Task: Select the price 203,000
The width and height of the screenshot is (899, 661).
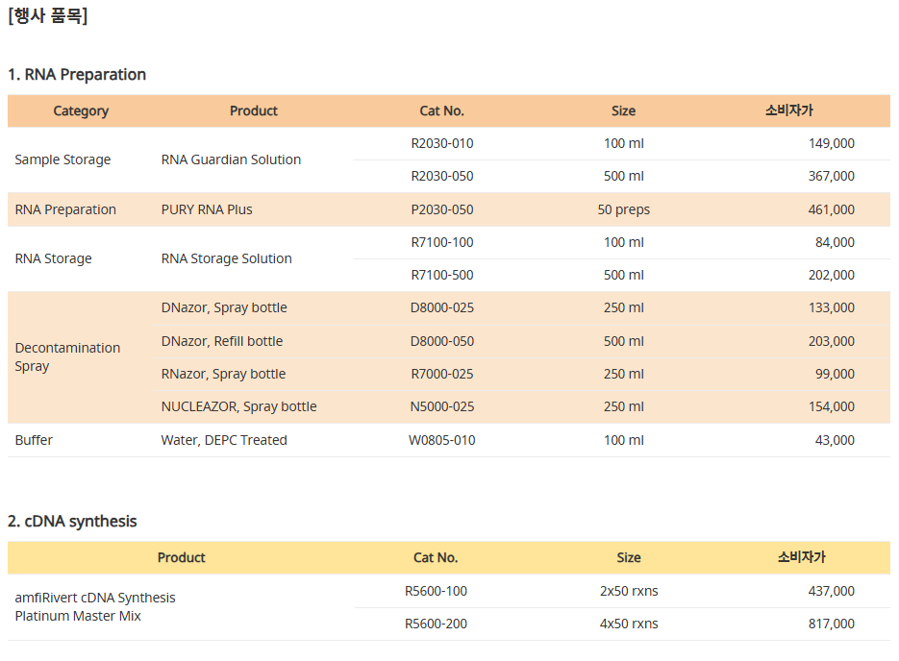Action: coord(832,341)
